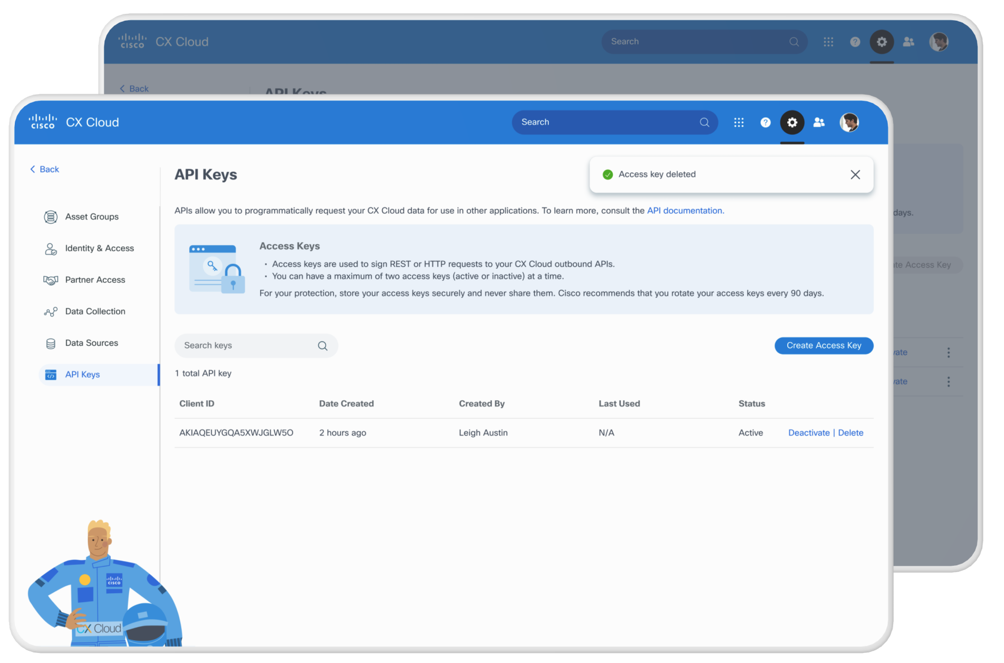Screen dimensions: 1004x663
Task: Open the help question mark icon in front window
Action: (x=765, y=123)
